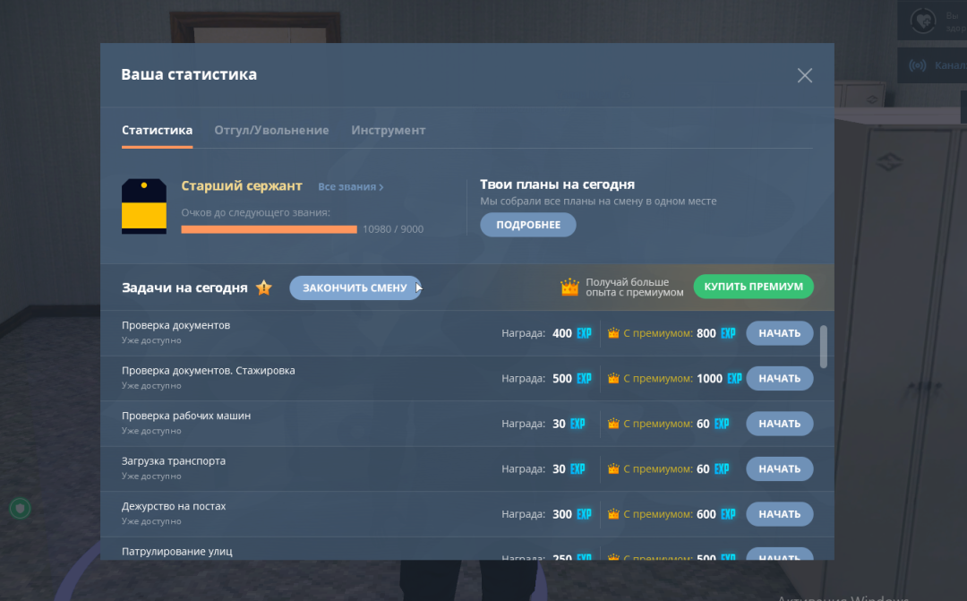Image resolution: width=967 pixels, height=601 pixels.
Task: Click EXP reward icon for Дежурство на постах
Action: pos(584,514)
